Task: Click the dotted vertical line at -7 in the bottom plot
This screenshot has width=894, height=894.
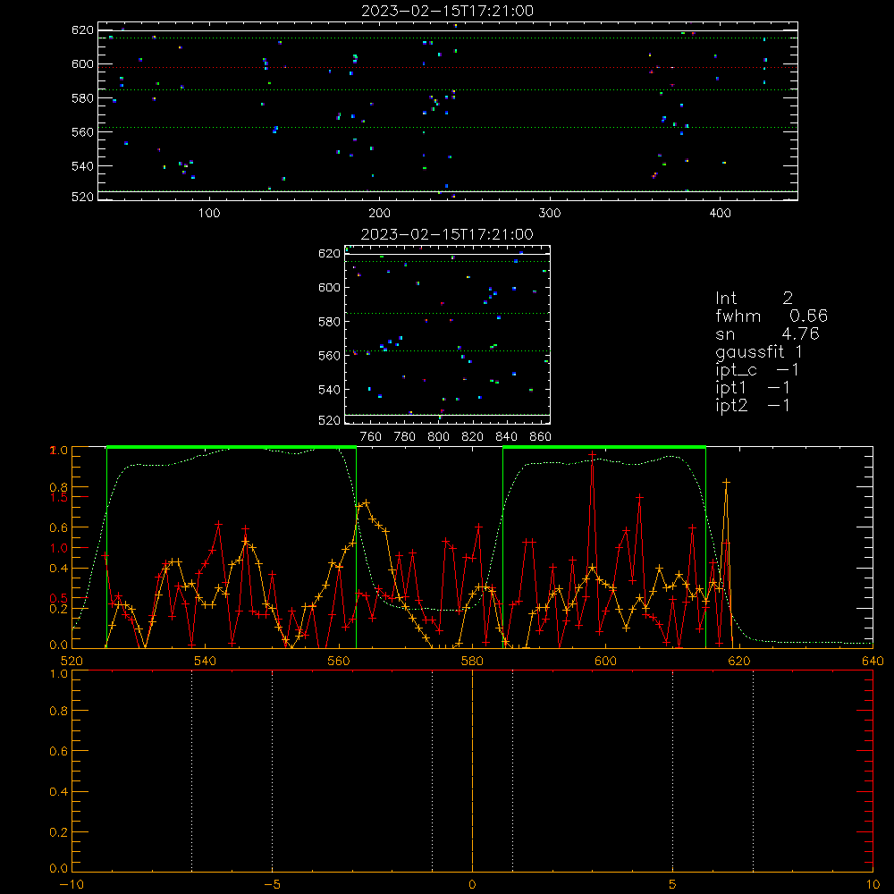Action: [192, 772]
